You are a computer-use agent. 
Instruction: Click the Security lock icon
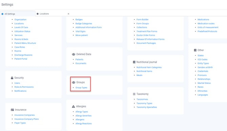tap(12, 78)
